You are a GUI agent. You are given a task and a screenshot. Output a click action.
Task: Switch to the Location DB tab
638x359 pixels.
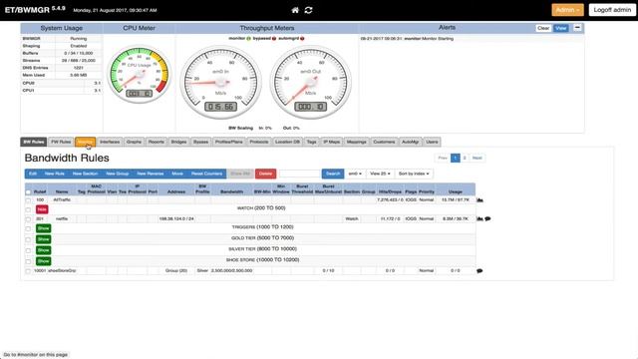click(287, 142)
